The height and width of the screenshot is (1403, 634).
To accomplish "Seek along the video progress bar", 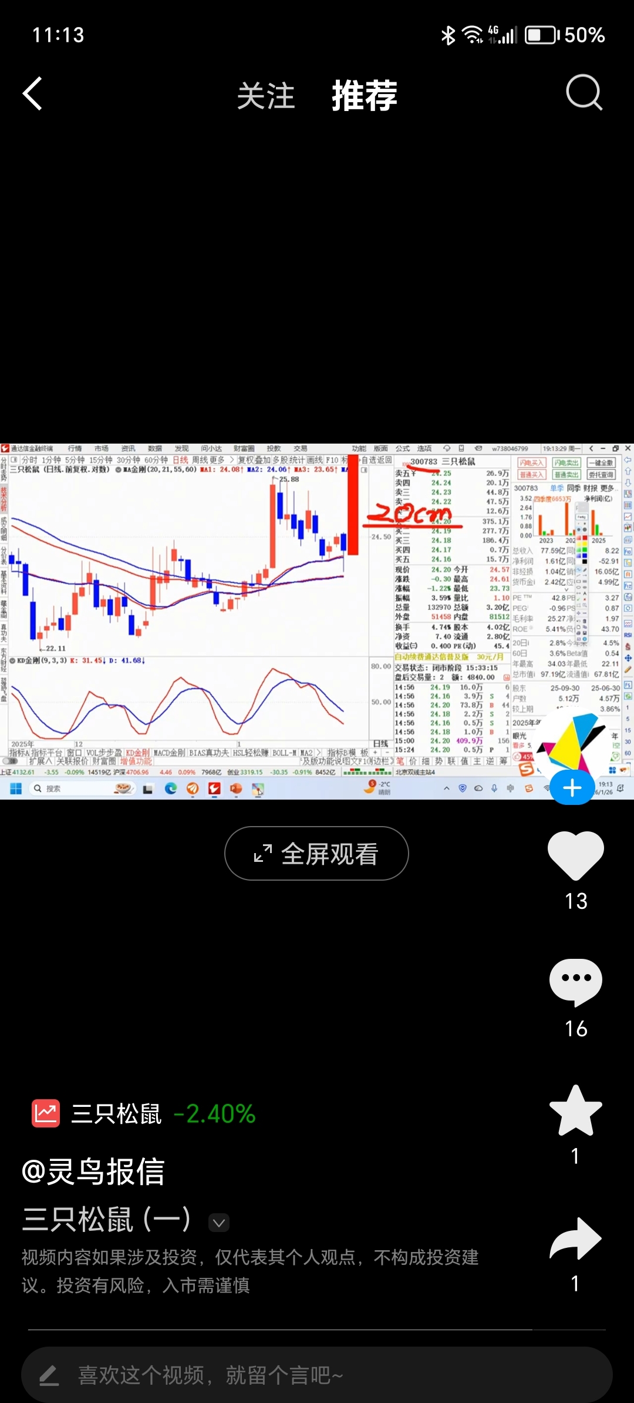I will [x=317, y=1330].
